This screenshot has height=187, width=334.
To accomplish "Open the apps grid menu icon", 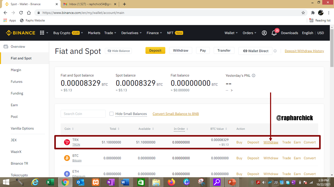I will click(42, 33).
